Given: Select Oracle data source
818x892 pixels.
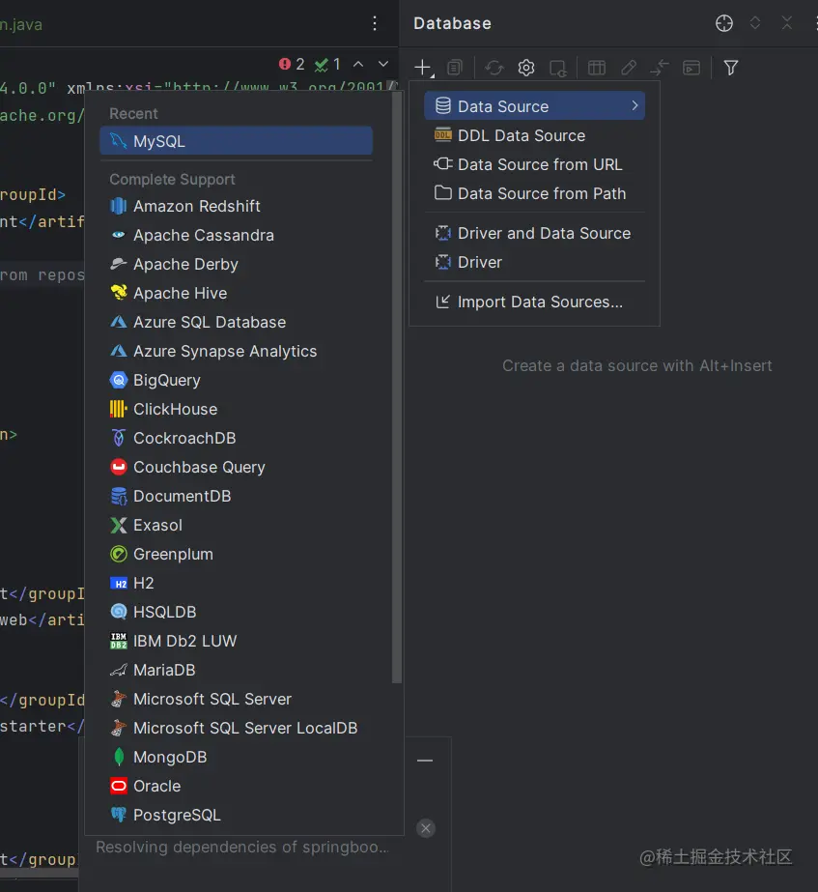Looking at the screenshot, I should pyautogui.click(x=236, y=787).
